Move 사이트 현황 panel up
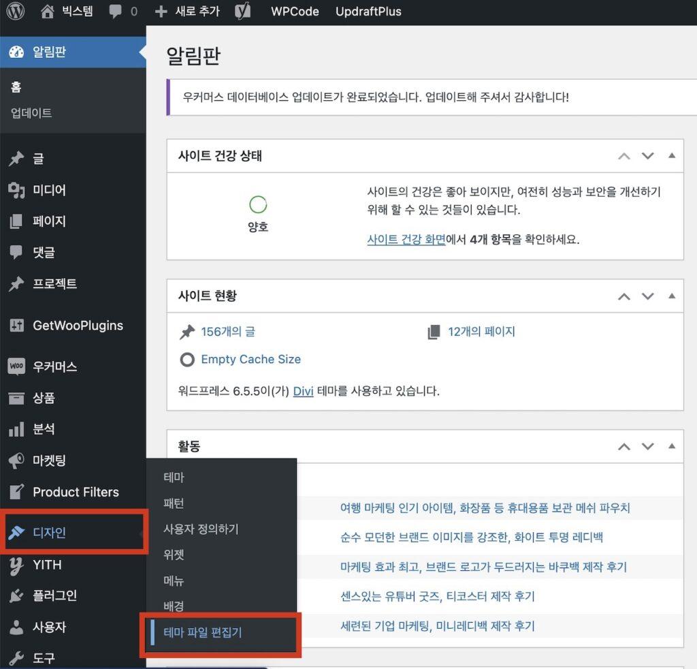697x669 pixels. [624, 297]
